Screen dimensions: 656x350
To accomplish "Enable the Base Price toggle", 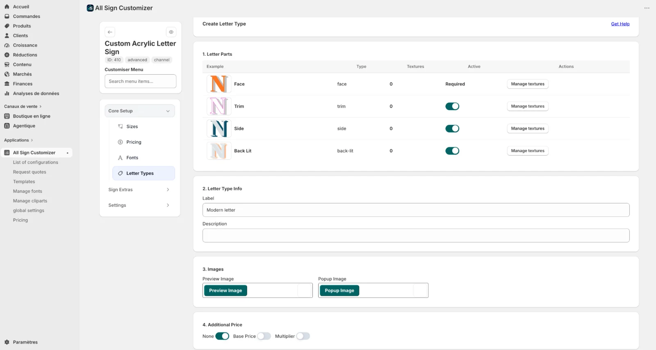I will point(264,336).
